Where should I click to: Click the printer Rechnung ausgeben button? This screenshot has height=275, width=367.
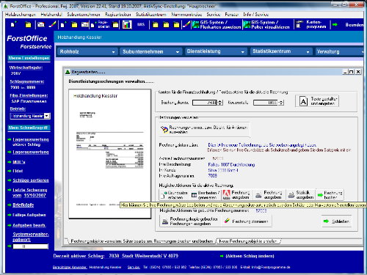[x=269, y=195]
